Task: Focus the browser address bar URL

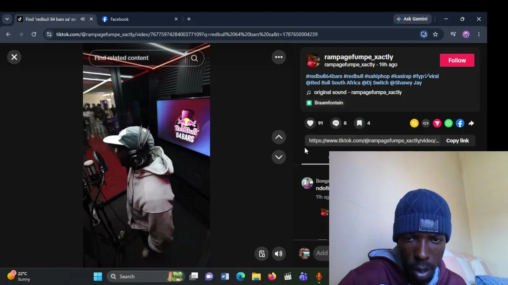Action: pyautogui.click(x=187, y=34)
